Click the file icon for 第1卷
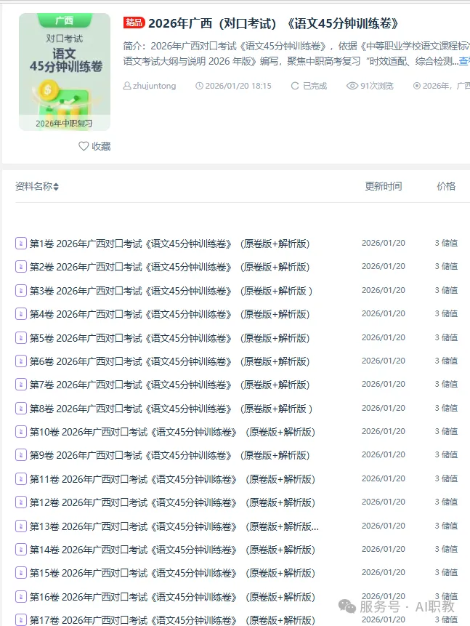This screenshot has width=470, height=626. pos(21,243)
